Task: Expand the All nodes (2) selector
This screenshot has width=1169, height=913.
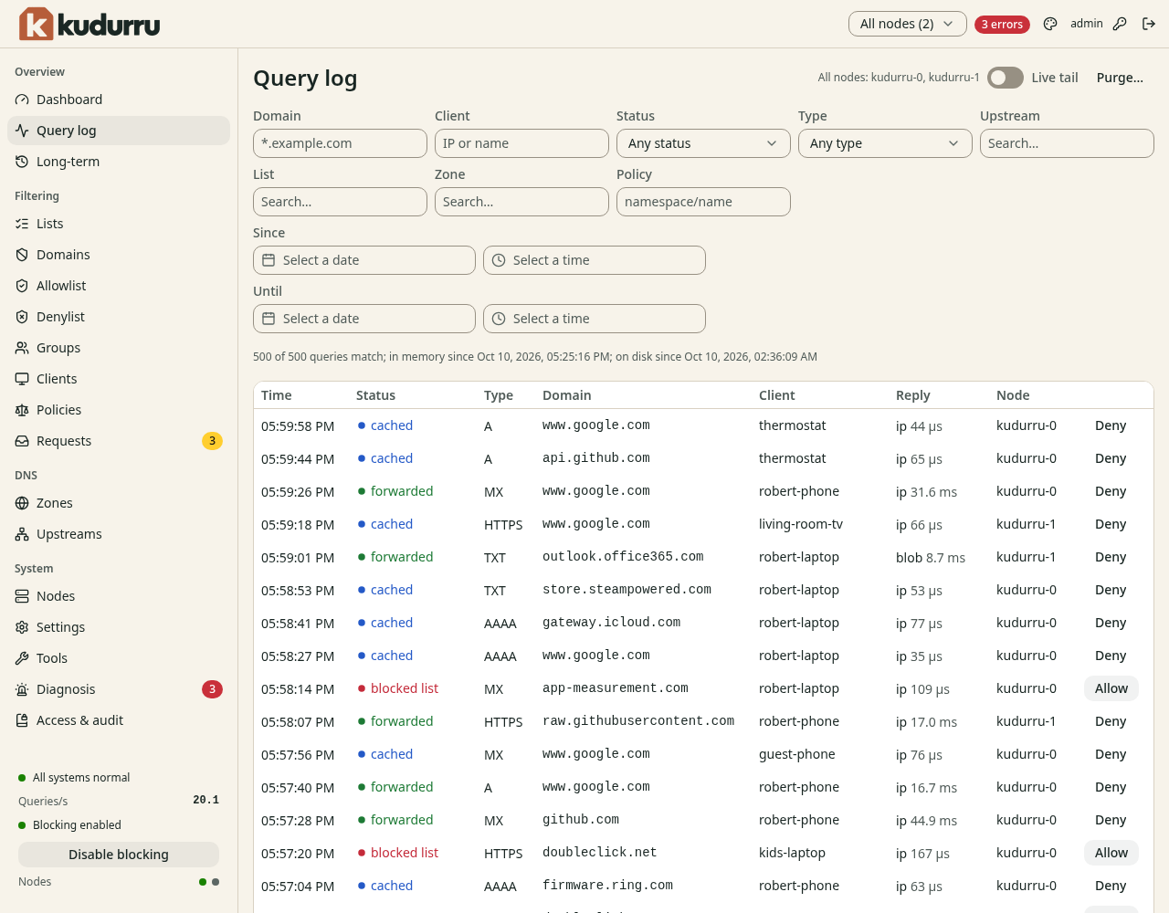Action: [x=908, y=24]
